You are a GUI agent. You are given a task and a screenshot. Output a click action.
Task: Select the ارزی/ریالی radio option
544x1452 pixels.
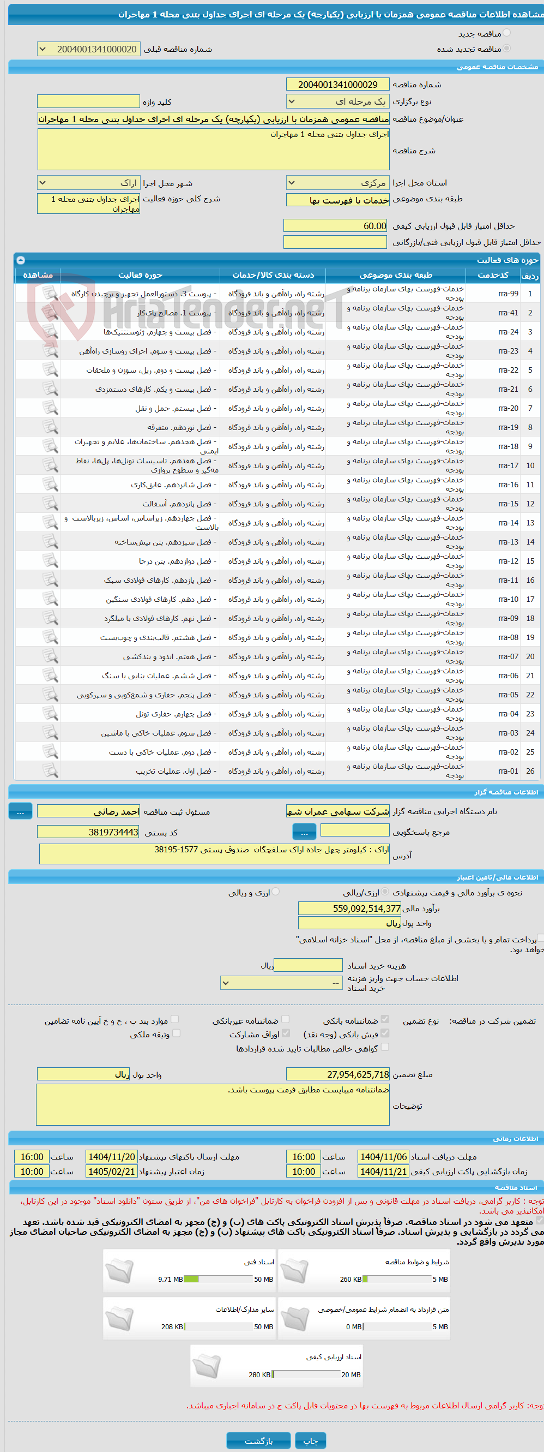tap(385, 892)
